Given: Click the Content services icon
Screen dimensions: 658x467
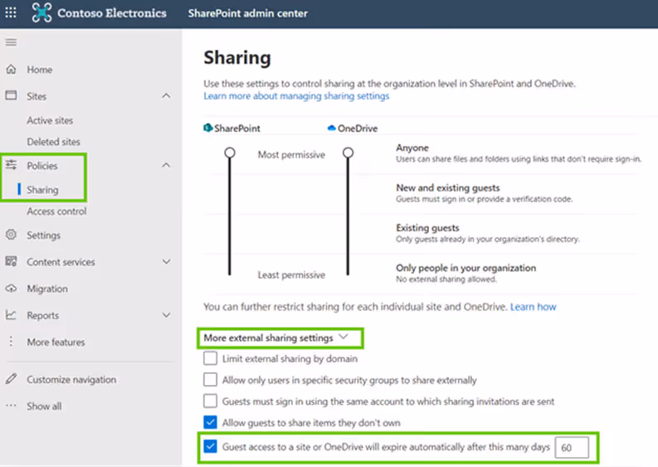Looking at the screenshot, I should pyautogui.click(x=11, y=261).
